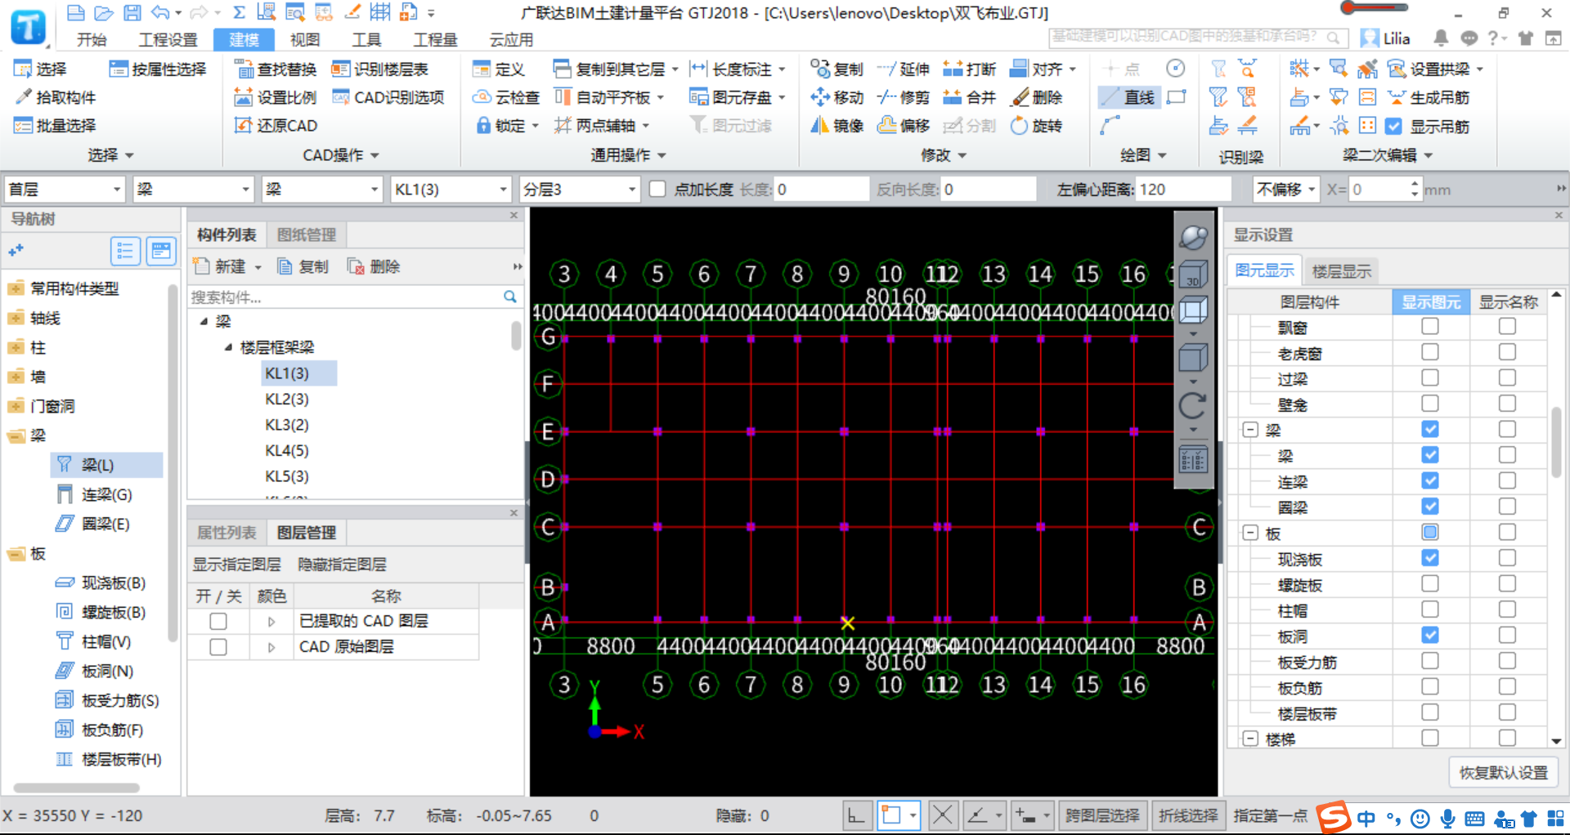
Task: Uncheck 显示图元 for 连梁
Action: click(x=1430, y=480)
